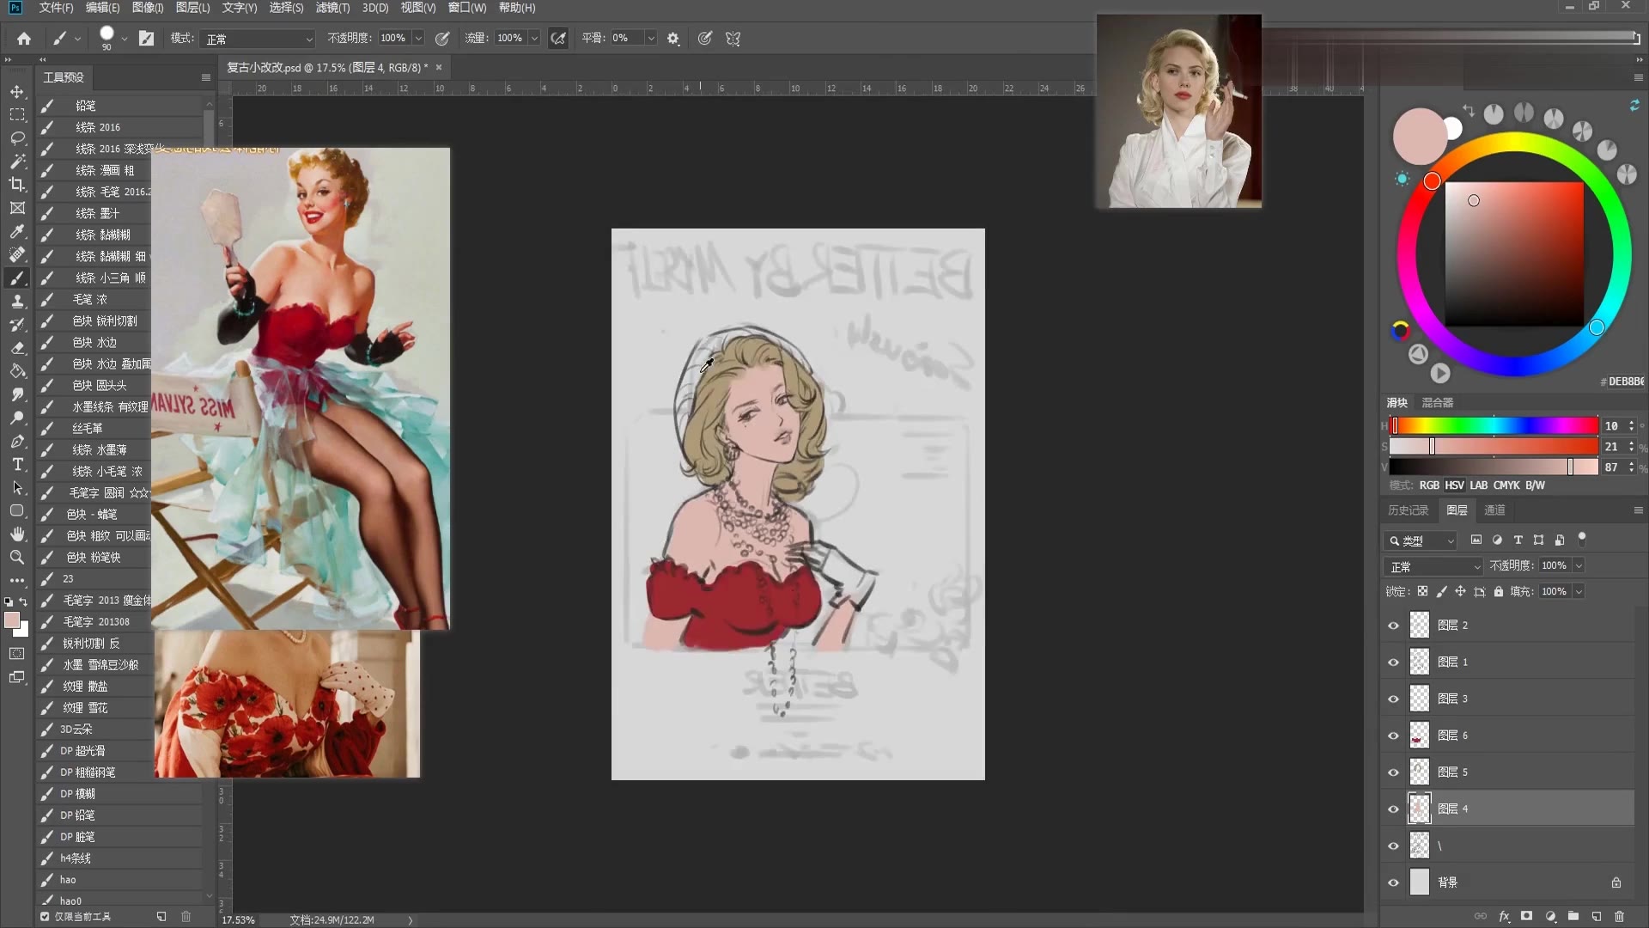Open the 窗口(W) menu
Screen dimensions: 1649x928
pos(467,8)
